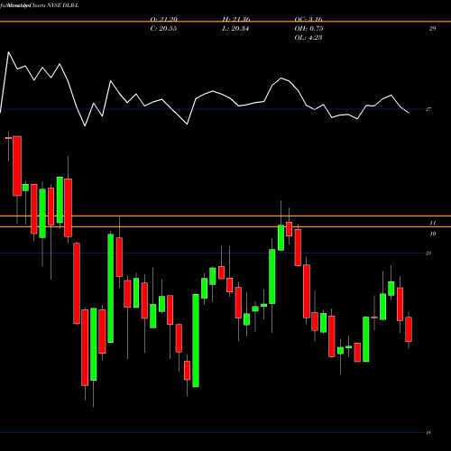
Task: Click the open price value "O: 21.20"
Action: coord(164,19)
